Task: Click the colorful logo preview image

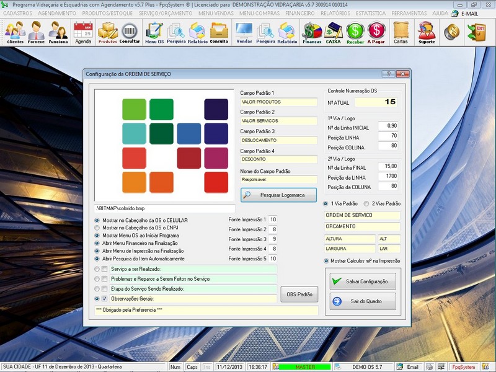Action: coord(164,145)
